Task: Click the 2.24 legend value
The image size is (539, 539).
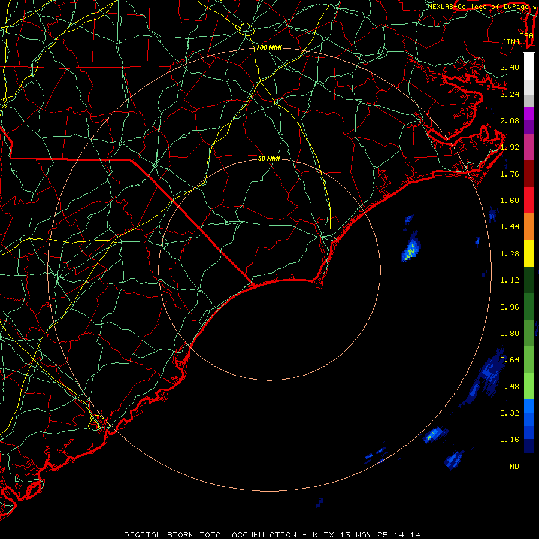Action: coord(510,94)
